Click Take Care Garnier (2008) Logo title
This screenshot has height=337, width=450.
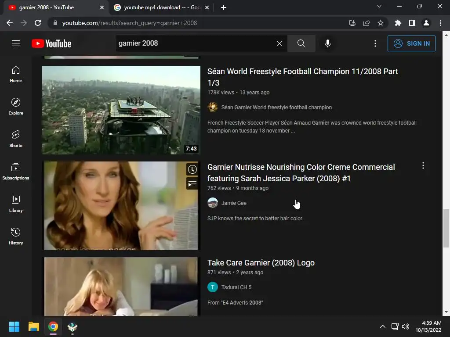pos(261,263)
